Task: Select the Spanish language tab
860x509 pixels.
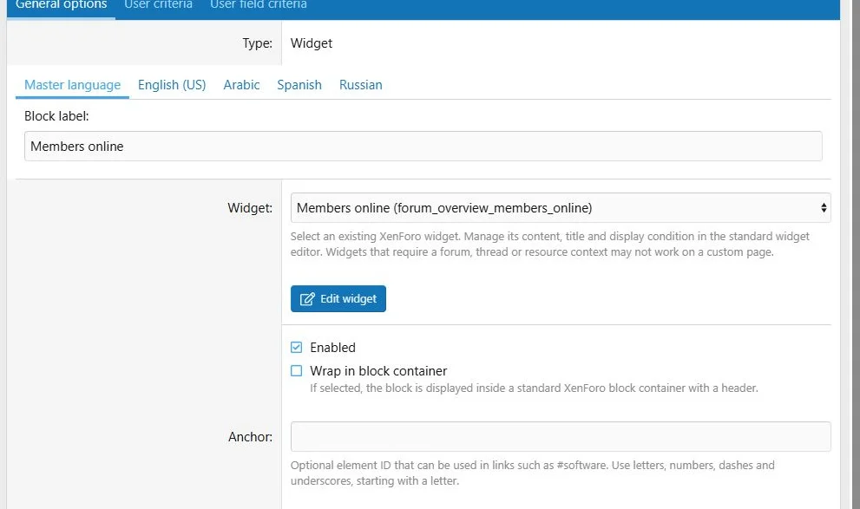Action: 299,86
